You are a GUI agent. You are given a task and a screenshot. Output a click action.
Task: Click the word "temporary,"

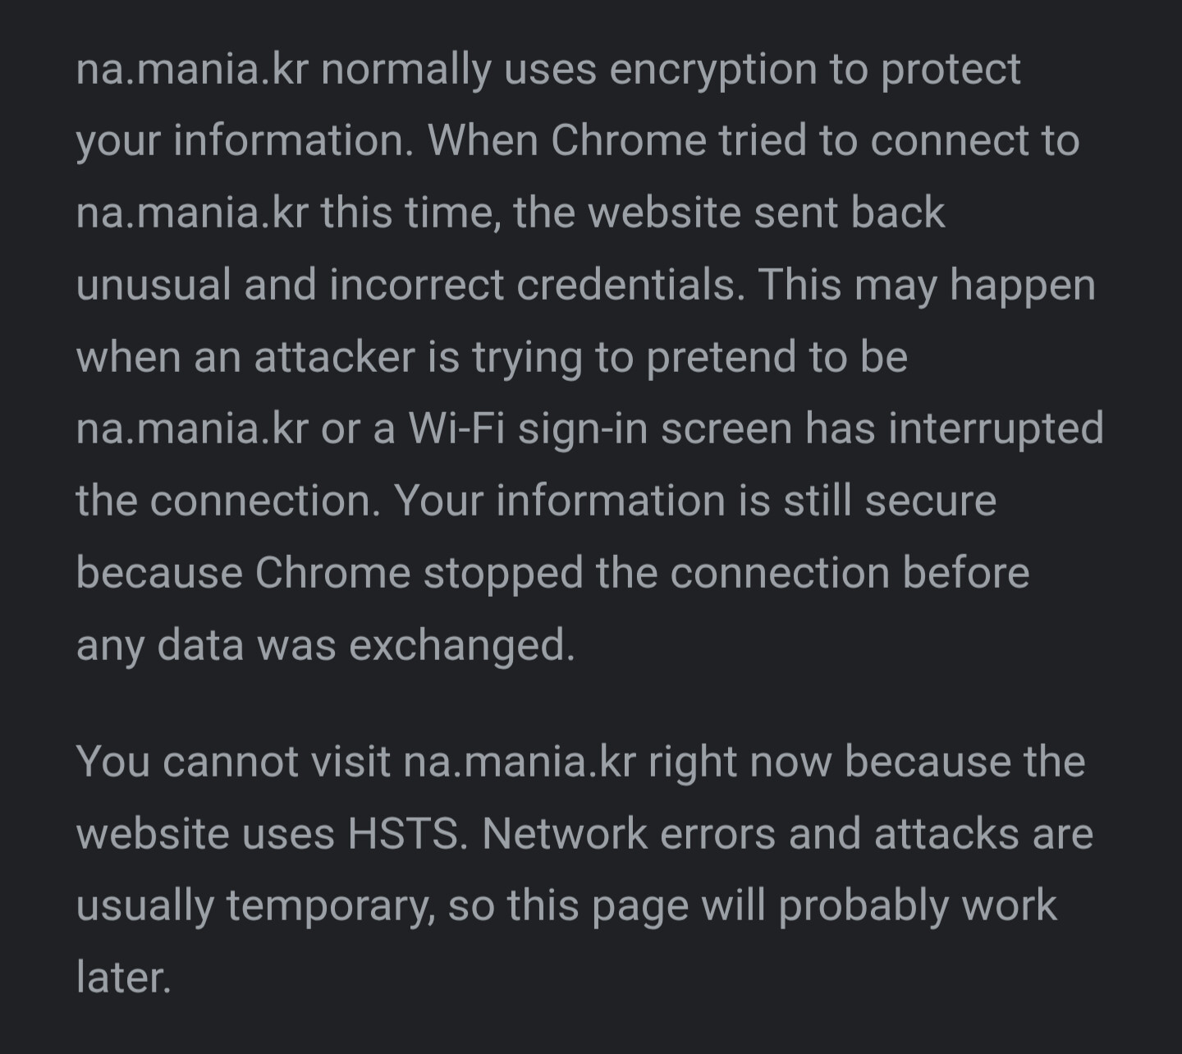(330, 906)
